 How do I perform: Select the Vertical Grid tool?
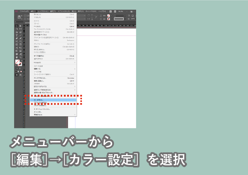click(20, 45)
